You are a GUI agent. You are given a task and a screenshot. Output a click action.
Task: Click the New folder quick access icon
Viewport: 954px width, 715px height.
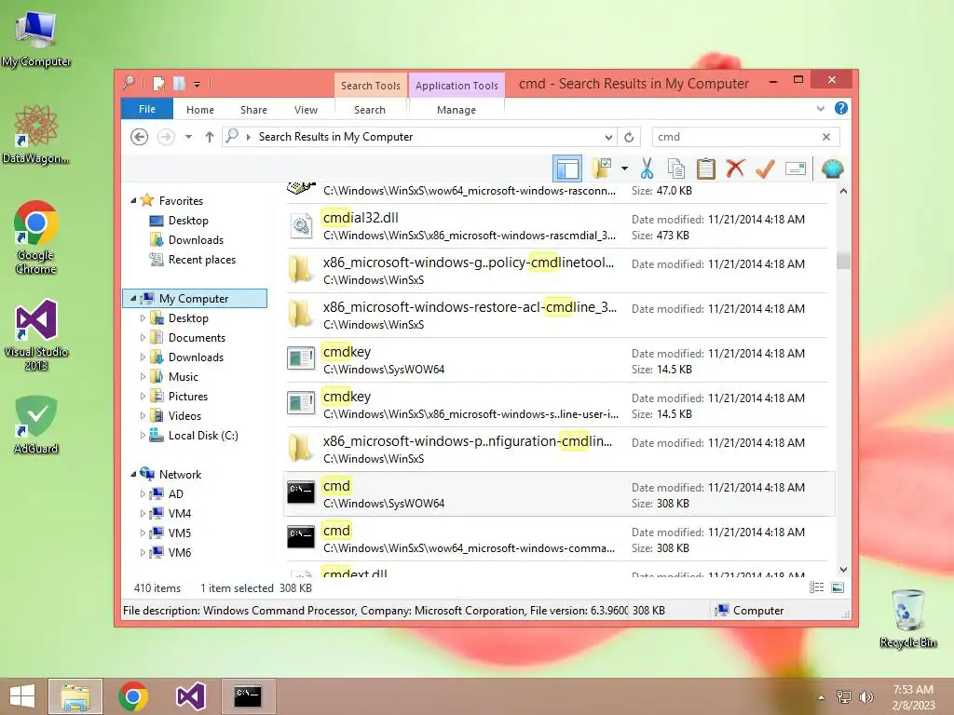pos(179,84)
